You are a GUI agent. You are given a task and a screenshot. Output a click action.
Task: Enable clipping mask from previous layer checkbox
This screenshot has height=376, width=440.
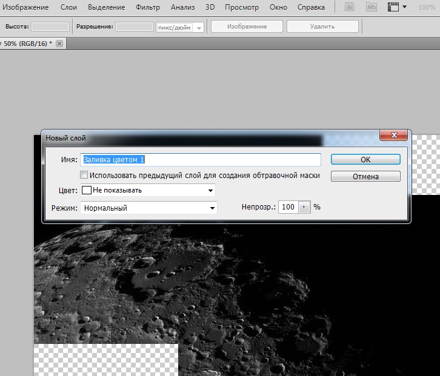(x=84, y=175)
